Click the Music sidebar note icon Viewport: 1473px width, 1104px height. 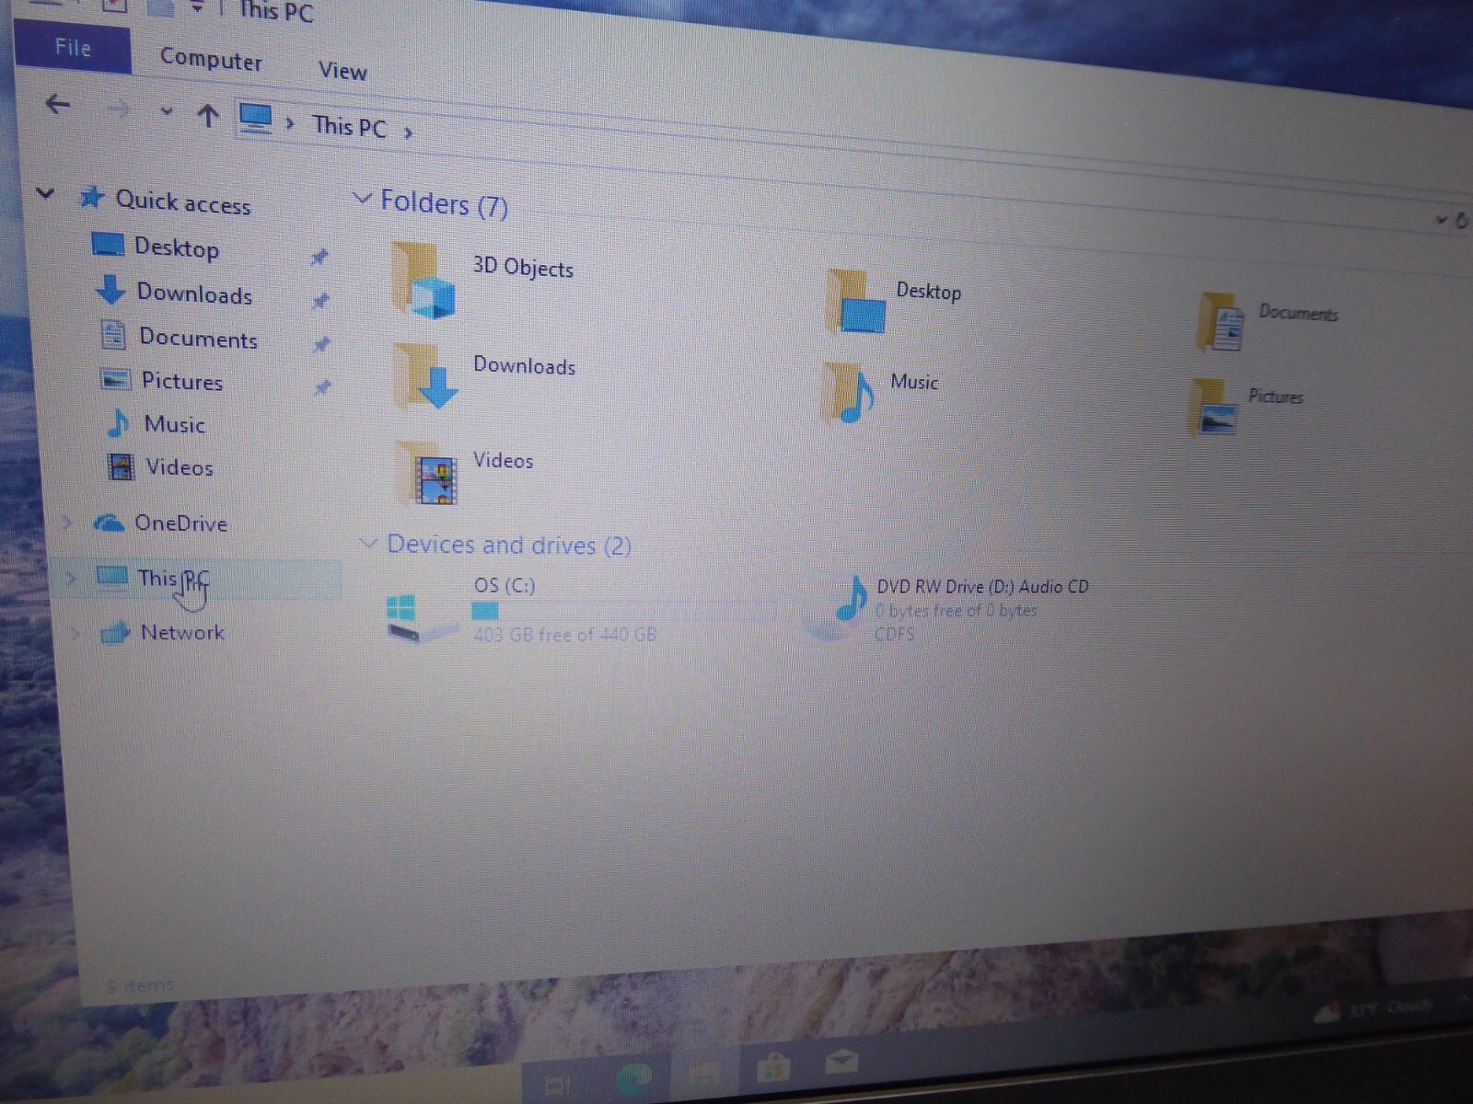[118, 422]
